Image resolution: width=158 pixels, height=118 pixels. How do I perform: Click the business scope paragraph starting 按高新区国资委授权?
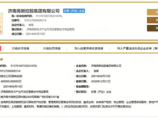(x=79, y=104)
